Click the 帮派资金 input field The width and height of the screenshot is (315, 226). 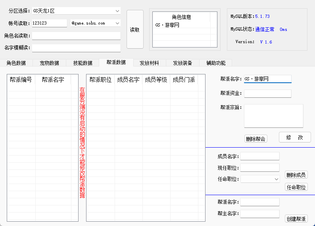coord(268,93)
